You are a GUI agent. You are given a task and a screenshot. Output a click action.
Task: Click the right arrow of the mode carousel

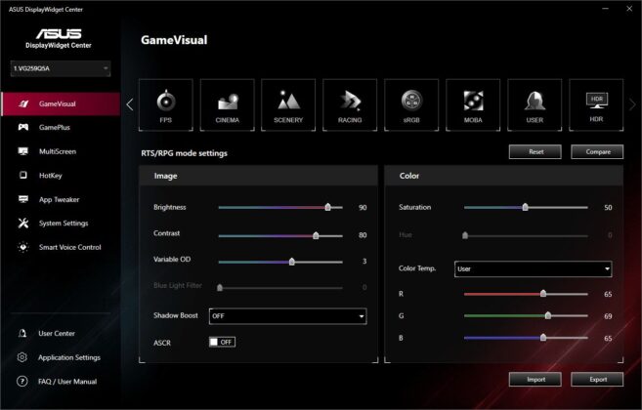click(632, 104)
